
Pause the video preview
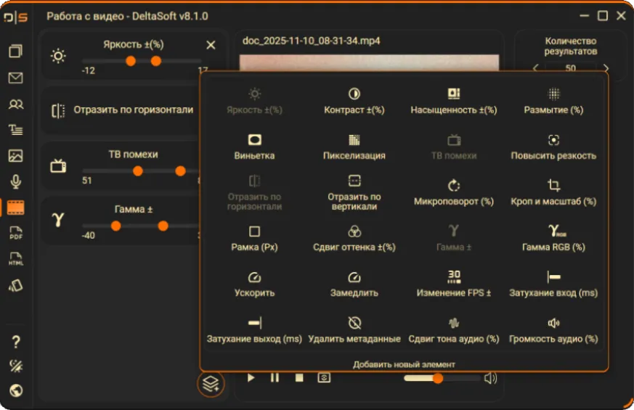[275, 377]
